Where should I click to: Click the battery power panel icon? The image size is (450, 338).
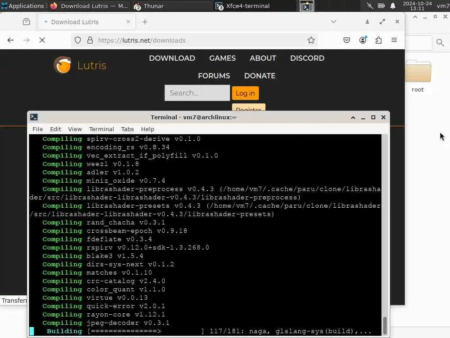381,6
